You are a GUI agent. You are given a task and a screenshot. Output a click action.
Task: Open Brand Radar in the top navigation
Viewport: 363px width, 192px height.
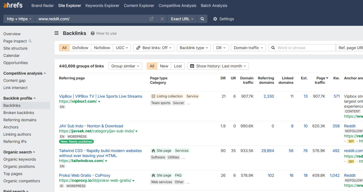coord(43,6)
